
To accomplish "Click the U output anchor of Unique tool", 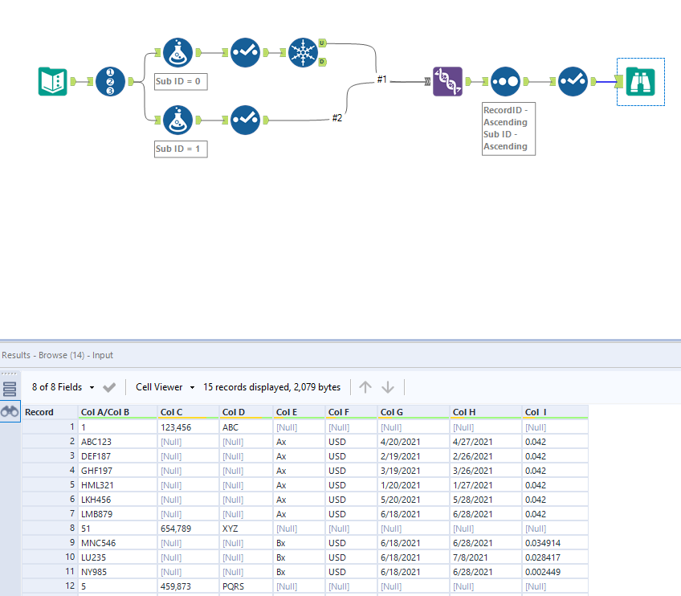I will [322, 43].
